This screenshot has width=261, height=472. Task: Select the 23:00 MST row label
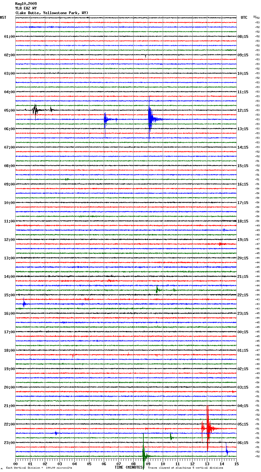(x=10, y=443)
